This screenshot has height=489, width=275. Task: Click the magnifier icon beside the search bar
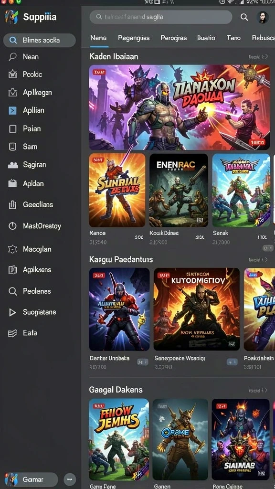(x=244, y=17)
